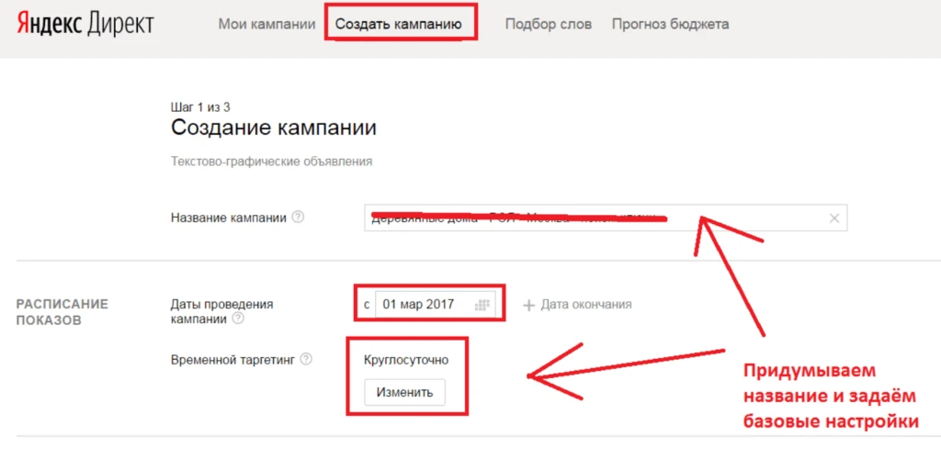
Task: Clear campaign name with the X icon
Action: [833, 218]
